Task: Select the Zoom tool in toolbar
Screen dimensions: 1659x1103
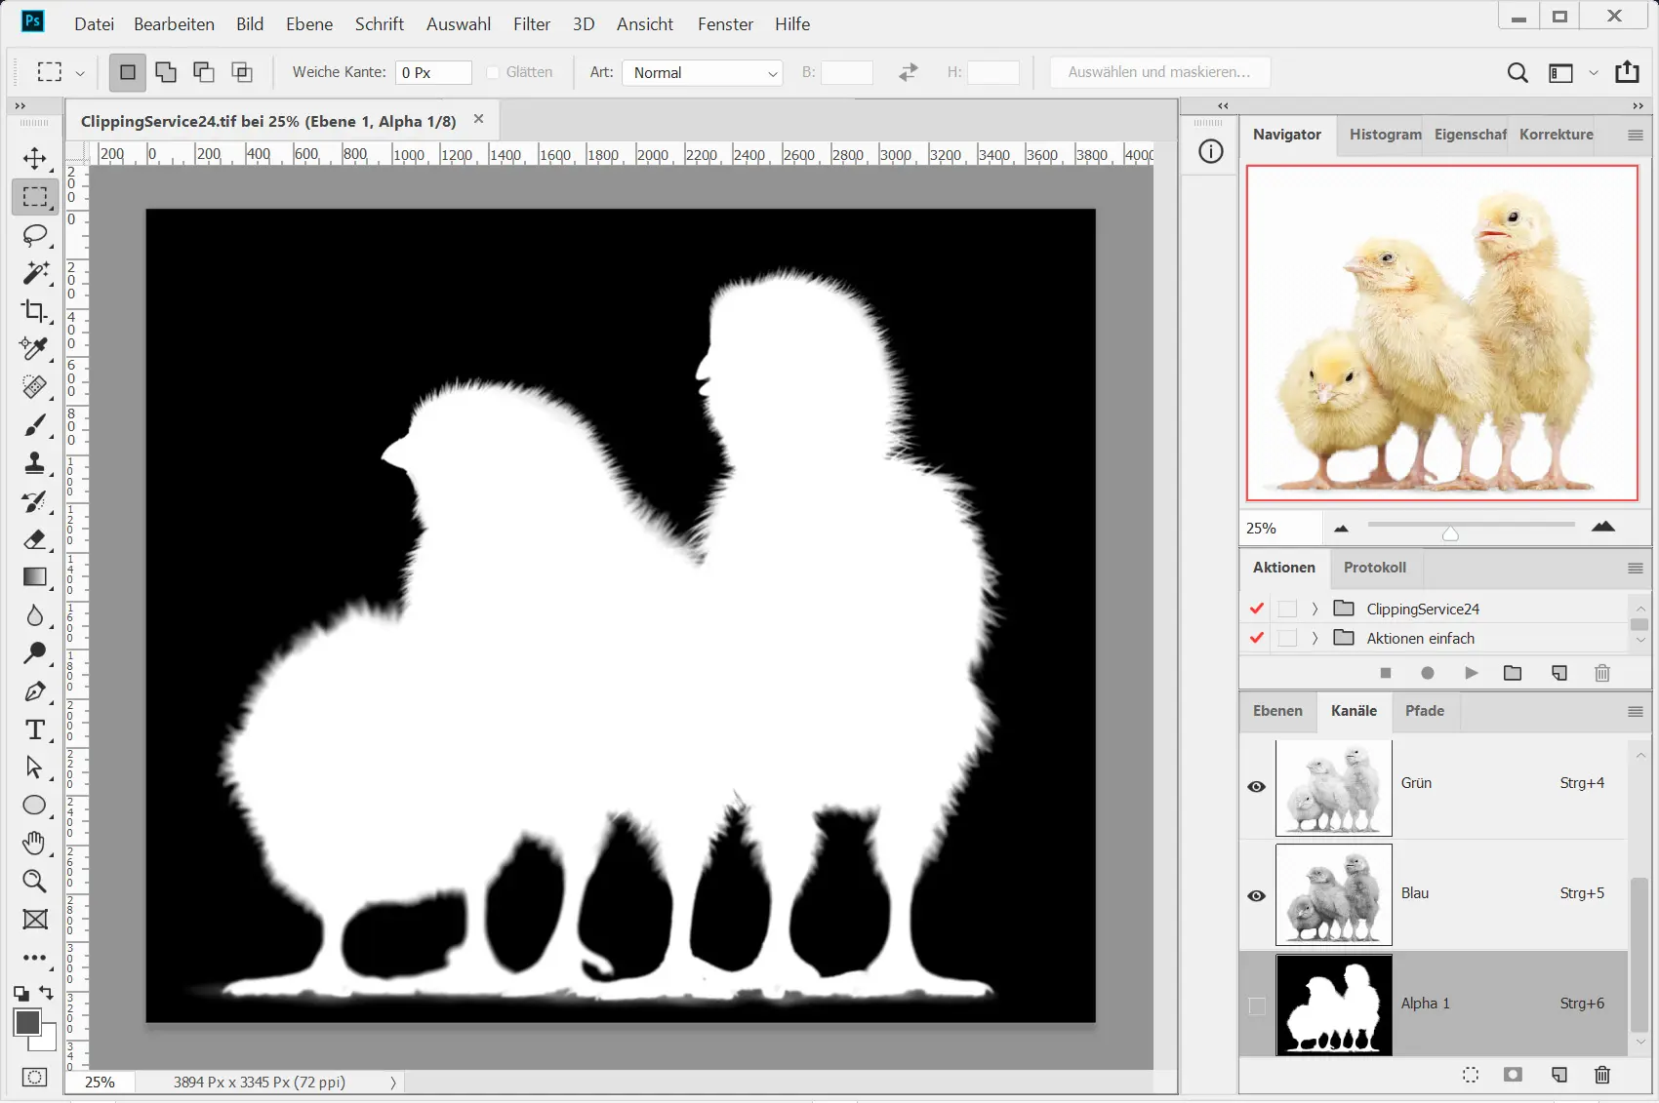Action: 35,882
